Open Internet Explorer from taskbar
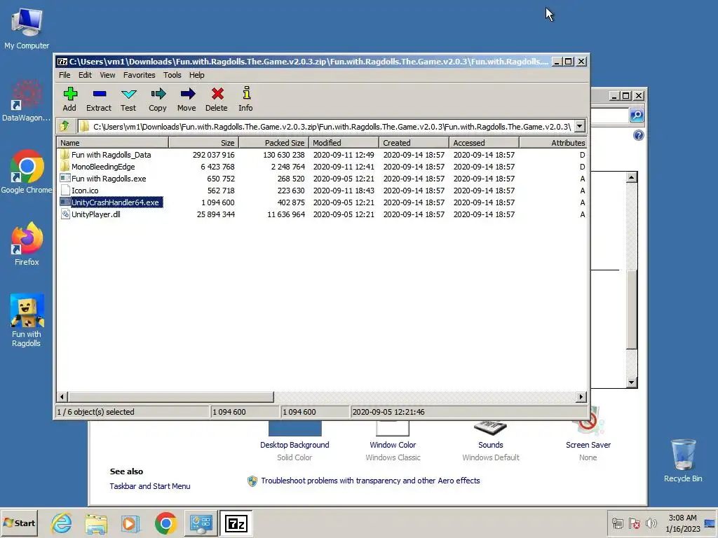This screenshot has width=718, height=538. coord(62,523)
